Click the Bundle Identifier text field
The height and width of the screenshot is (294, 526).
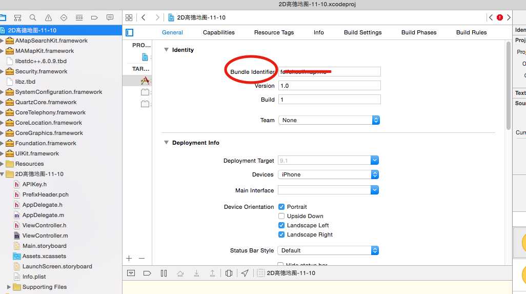coord(330,71)
